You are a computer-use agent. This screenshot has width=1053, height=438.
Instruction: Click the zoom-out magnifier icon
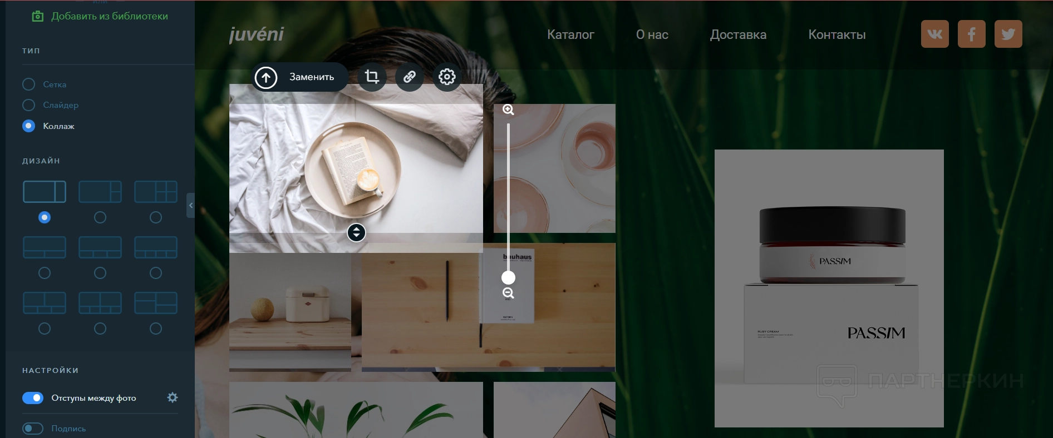[508, 293]
